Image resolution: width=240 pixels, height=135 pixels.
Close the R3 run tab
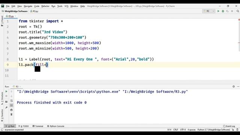[20, 87]
